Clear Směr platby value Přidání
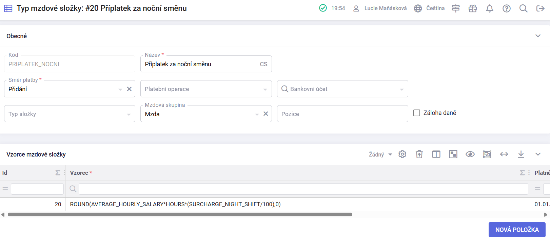Image resolution: width=550 pixels, height=239 pixels. point(129,89)
